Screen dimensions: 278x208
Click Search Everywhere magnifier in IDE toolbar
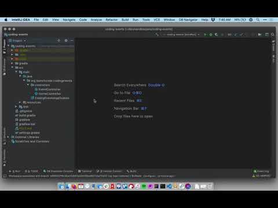click(x=272, y=35)
